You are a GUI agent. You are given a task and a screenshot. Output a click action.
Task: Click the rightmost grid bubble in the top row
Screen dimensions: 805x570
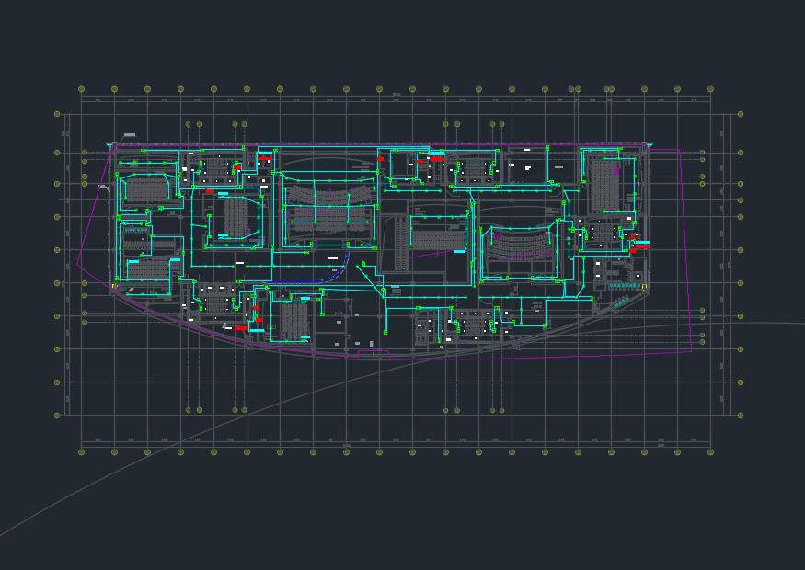point(710,89)
